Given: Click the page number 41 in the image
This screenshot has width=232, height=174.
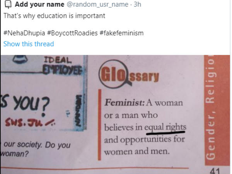Looking at the screenshot, I should pos(215,171).
